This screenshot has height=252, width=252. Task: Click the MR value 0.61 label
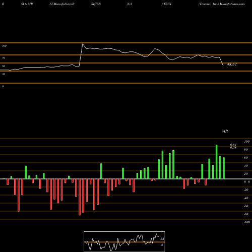[x=233, y=145]
